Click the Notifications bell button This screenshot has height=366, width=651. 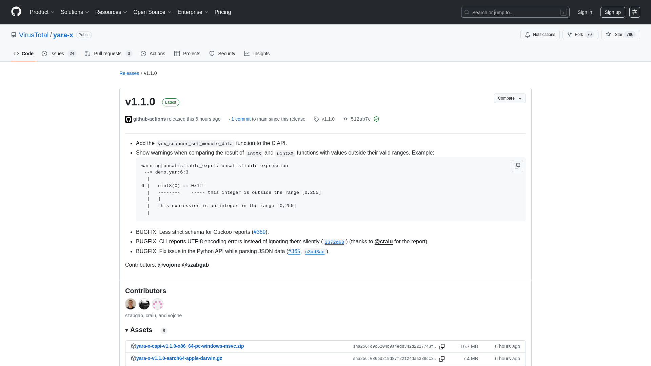point(540,35)
